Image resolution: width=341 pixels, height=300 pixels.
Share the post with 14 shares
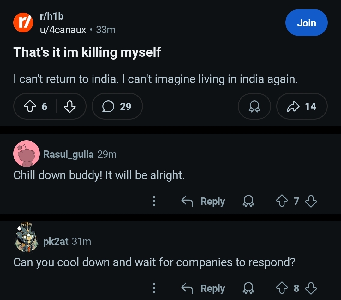[302, 106]
